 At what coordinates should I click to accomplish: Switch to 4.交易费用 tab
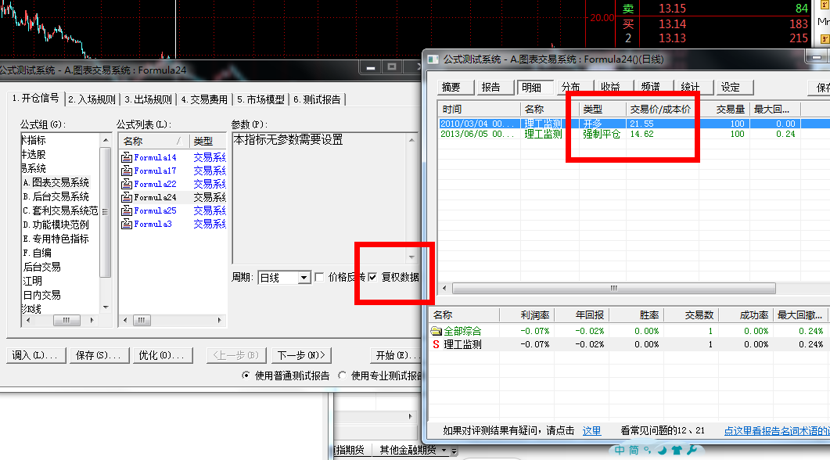204,99
